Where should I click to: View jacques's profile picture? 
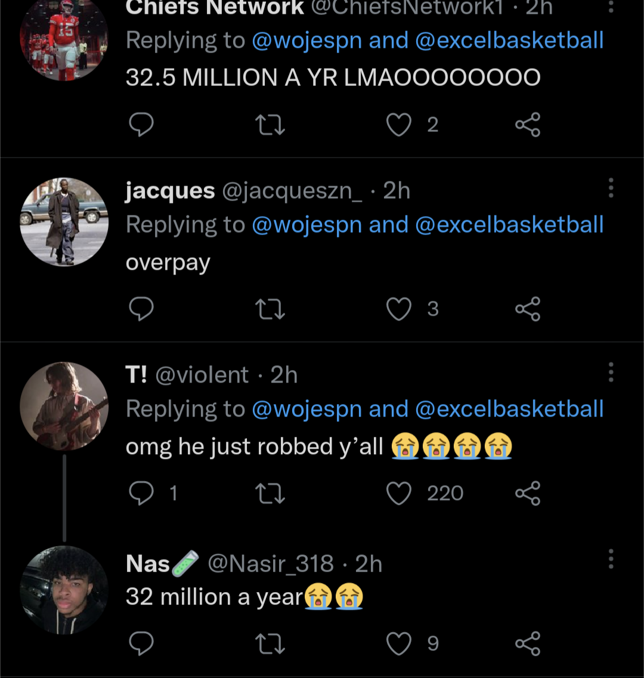[64, 222]
